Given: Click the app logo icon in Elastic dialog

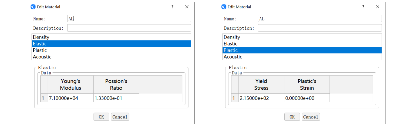Looking at the screenshot, I should [33, 7].
